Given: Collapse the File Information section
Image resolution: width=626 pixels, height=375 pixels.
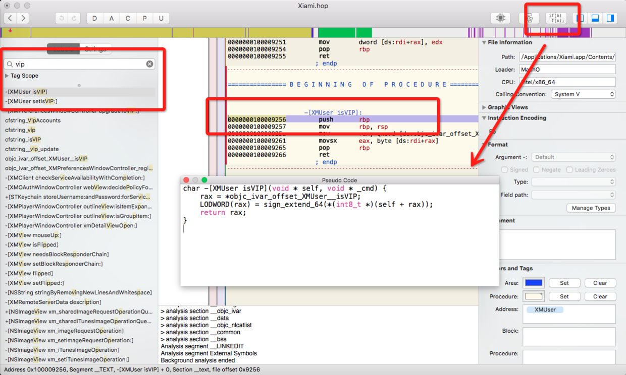Looking at the screenshot, I should point(484,43).
